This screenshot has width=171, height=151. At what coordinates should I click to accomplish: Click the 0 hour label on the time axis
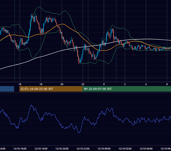point(104,84)
